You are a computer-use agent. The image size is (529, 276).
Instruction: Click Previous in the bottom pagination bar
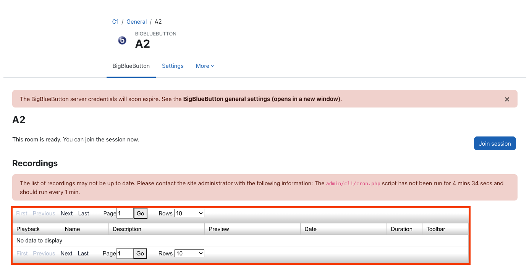pos(44,254)
